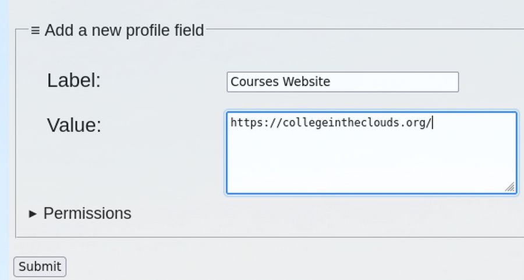Image resolution: width=524 pixels, height=280 pixels.
Task: Click the "Label:" field caption
Action: tap(74, 80)
